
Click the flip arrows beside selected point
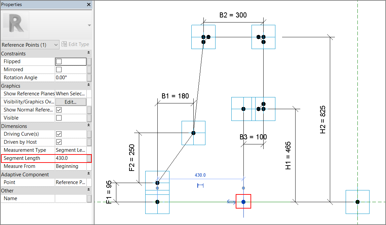pyautogui.click(x=231, y=202)
